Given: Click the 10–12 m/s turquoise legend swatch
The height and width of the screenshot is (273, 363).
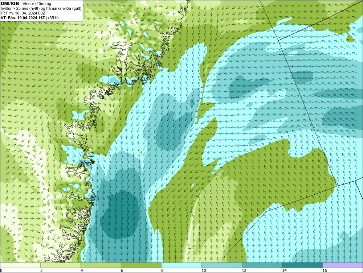Looking at the screenshot, I should pyautogui.click(x=222, y=265).
